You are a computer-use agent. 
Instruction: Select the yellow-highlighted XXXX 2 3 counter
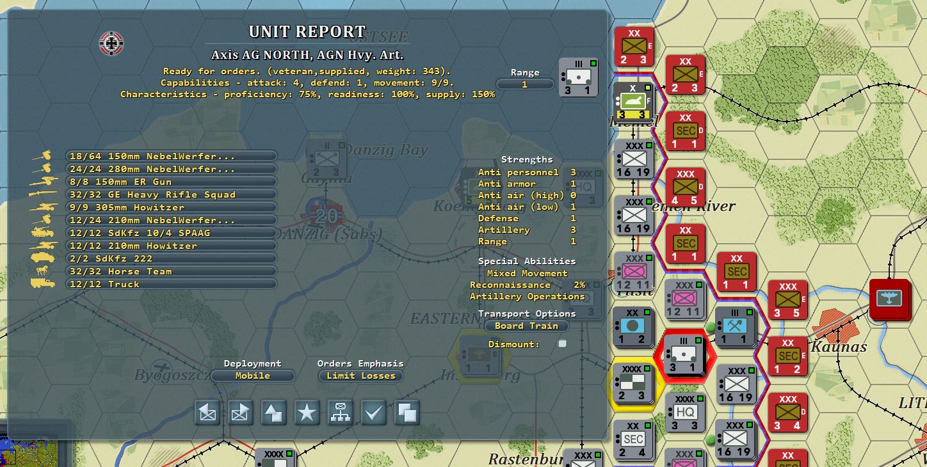point(633,382)
